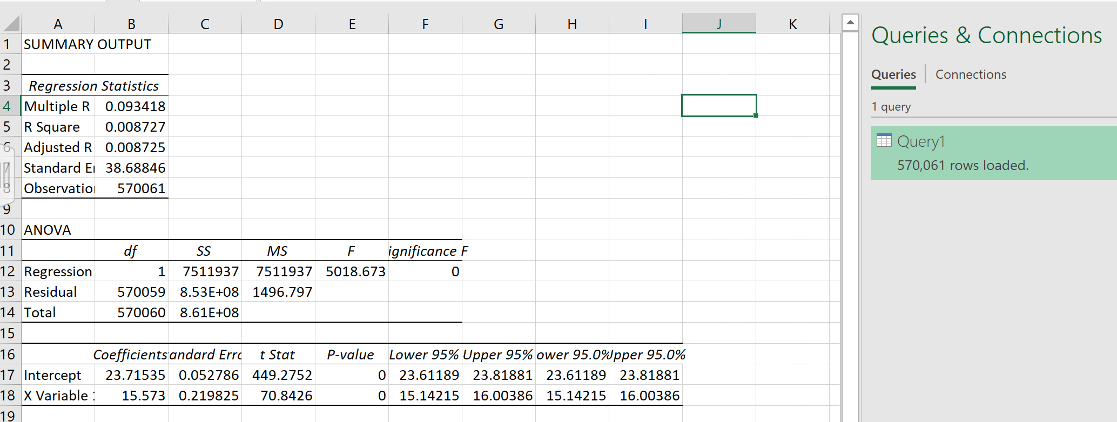
Task: Click the Adjusted R value 0.008725
Action: pos(132,147)
